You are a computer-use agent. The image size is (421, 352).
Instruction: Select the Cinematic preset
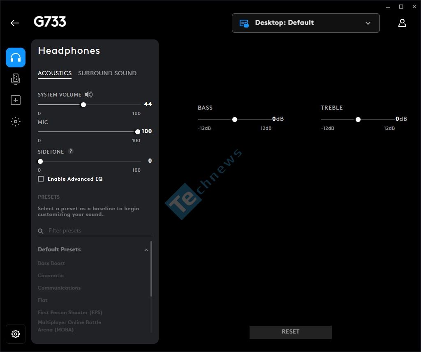(x=51, y=276)
